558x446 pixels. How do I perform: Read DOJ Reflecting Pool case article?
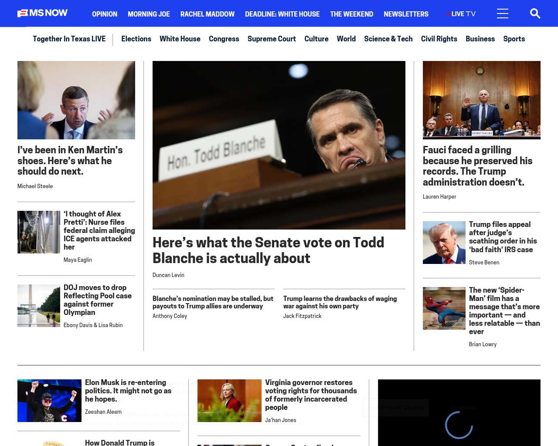[x=98, y=300]
